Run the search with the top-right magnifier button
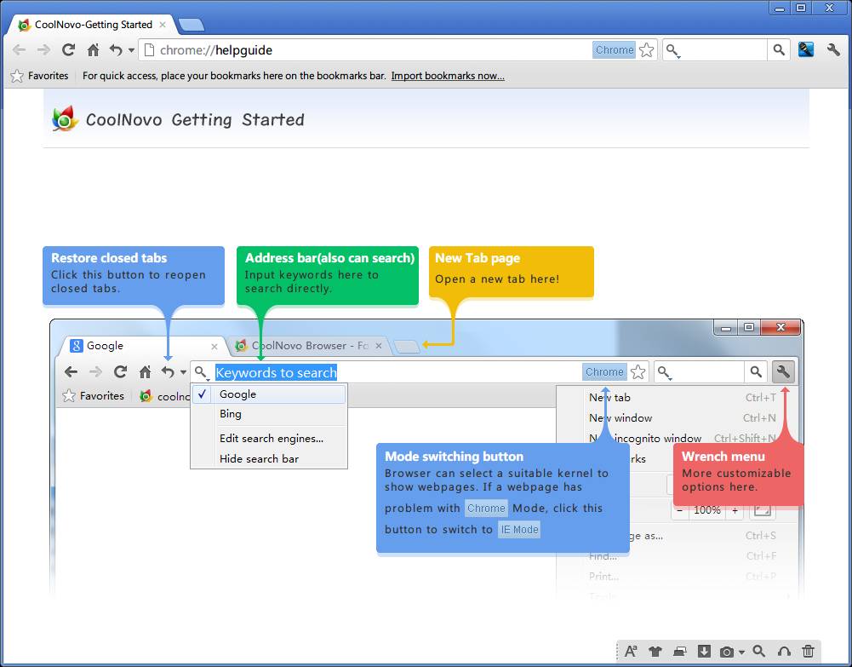The width and height of the screenshot is (852, 667). tap(779, 50)
